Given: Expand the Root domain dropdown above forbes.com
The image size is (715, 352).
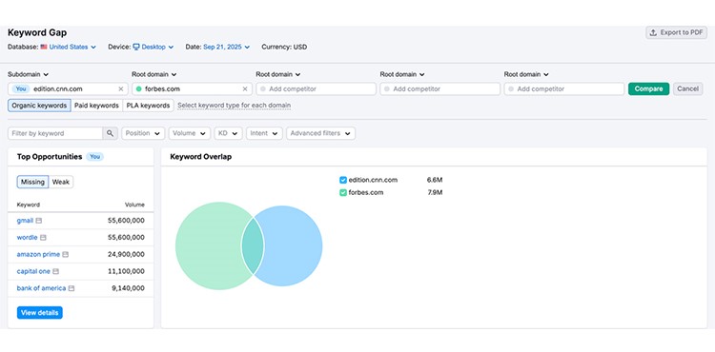Looking at the screenshot, I should pos(154,74).
